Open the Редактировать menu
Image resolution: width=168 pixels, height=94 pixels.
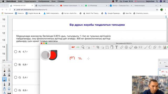point(30,1)
